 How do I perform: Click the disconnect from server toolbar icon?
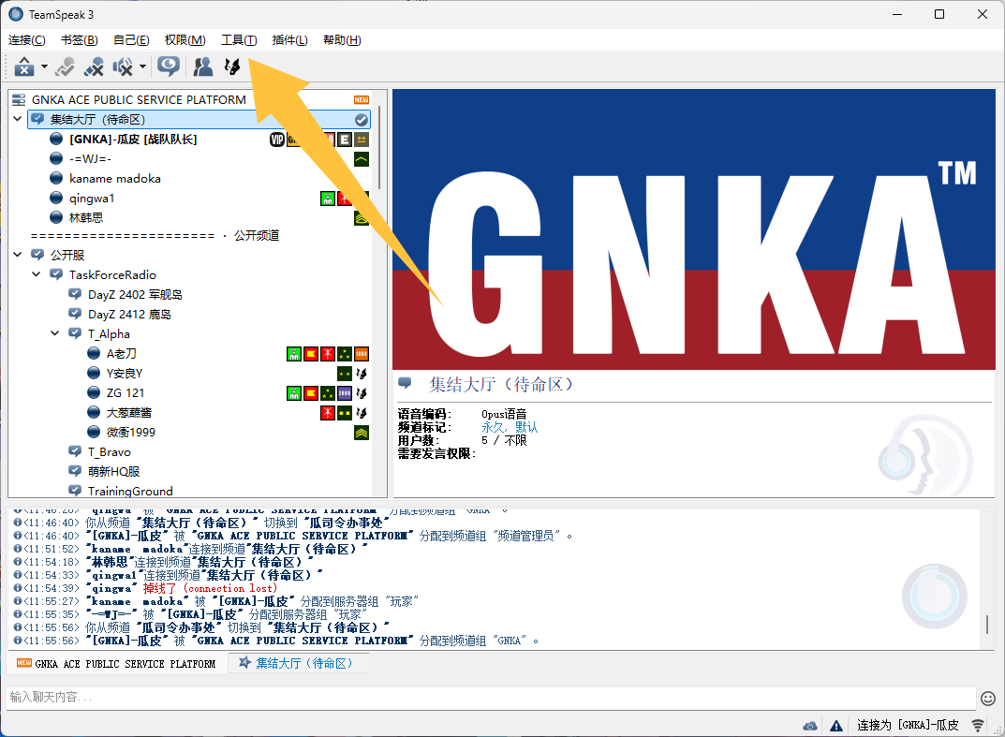click(24, 66)
